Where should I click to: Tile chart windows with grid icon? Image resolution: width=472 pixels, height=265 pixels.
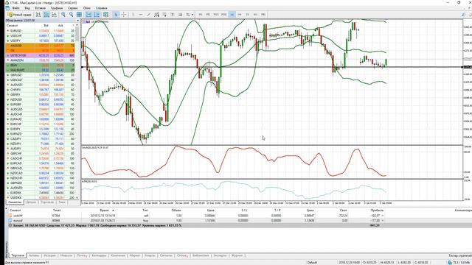click(79, 15)
